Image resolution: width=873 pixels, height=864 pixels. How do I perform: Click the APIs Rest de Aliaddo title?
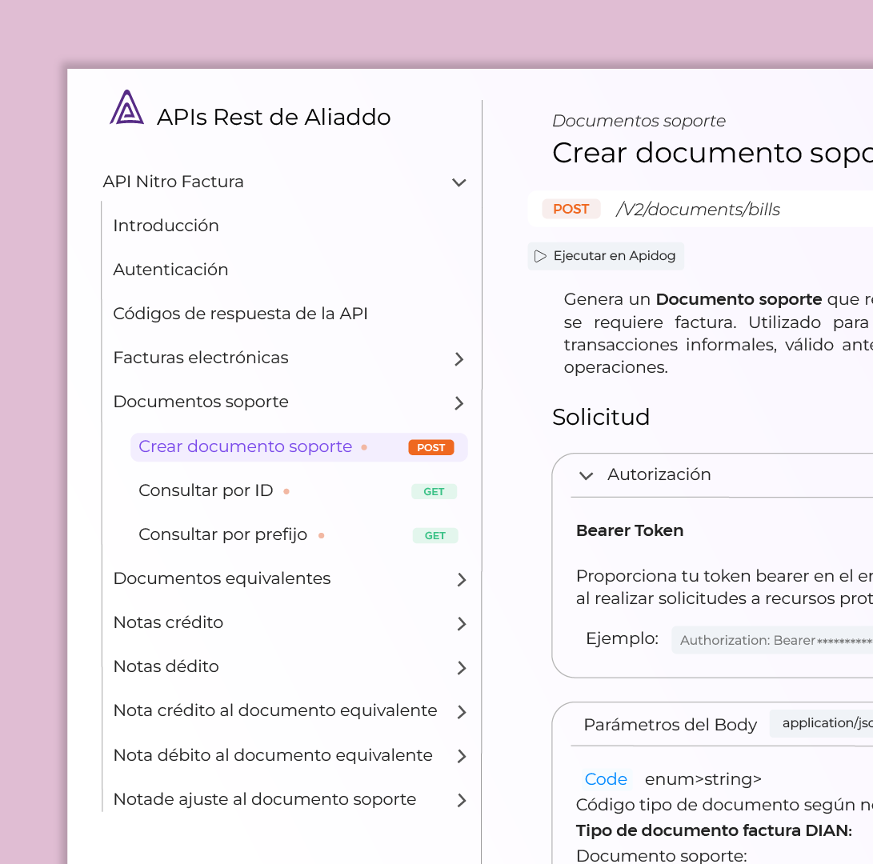(274, 118)
